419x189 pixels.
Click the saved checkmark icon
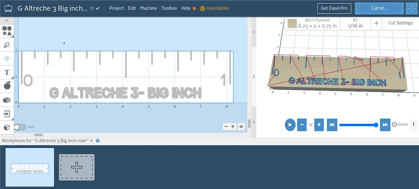[x=98, y=8]
